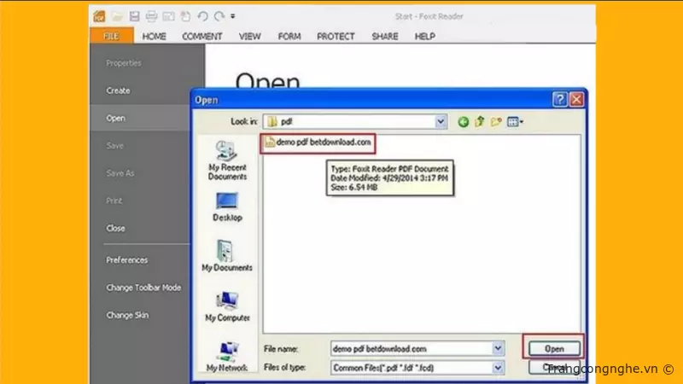
Task: Expand the File name dropdown arrow
Action: click(x=498, y=348)
